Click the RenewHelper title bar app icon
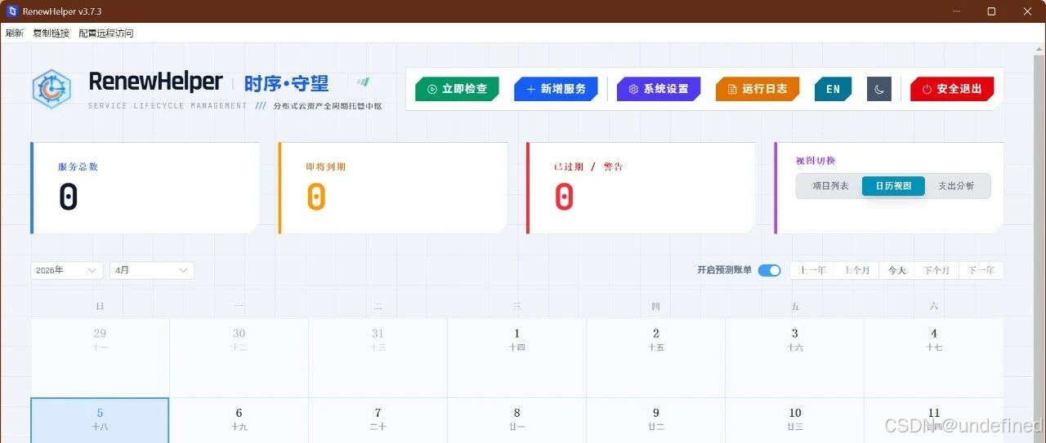Screen dimensions: 1046x443 [11, 11]
